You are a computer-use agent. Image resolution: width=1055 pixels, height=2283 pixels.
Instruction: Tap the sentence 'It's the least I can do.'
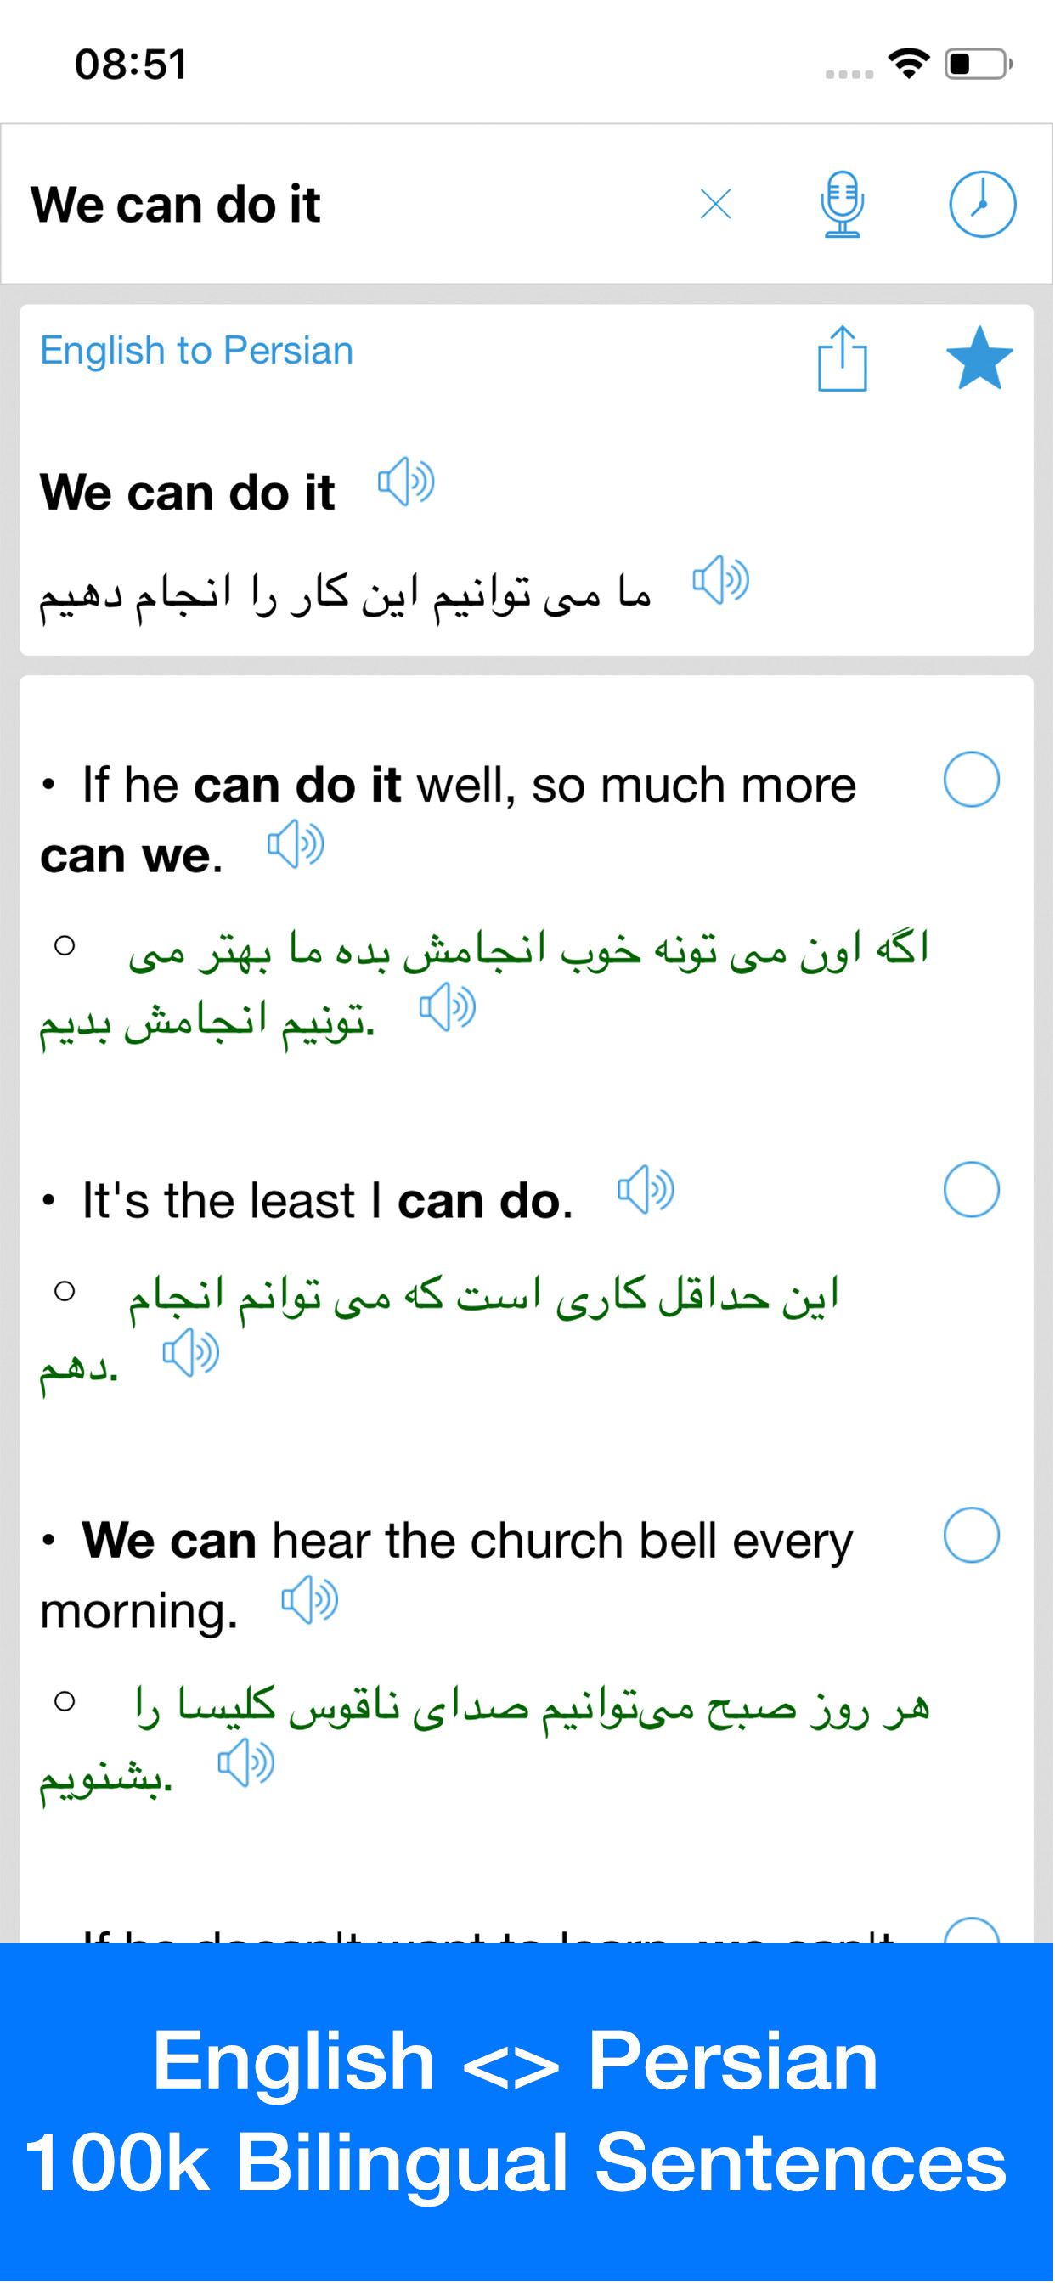(x=328, y=1201)
